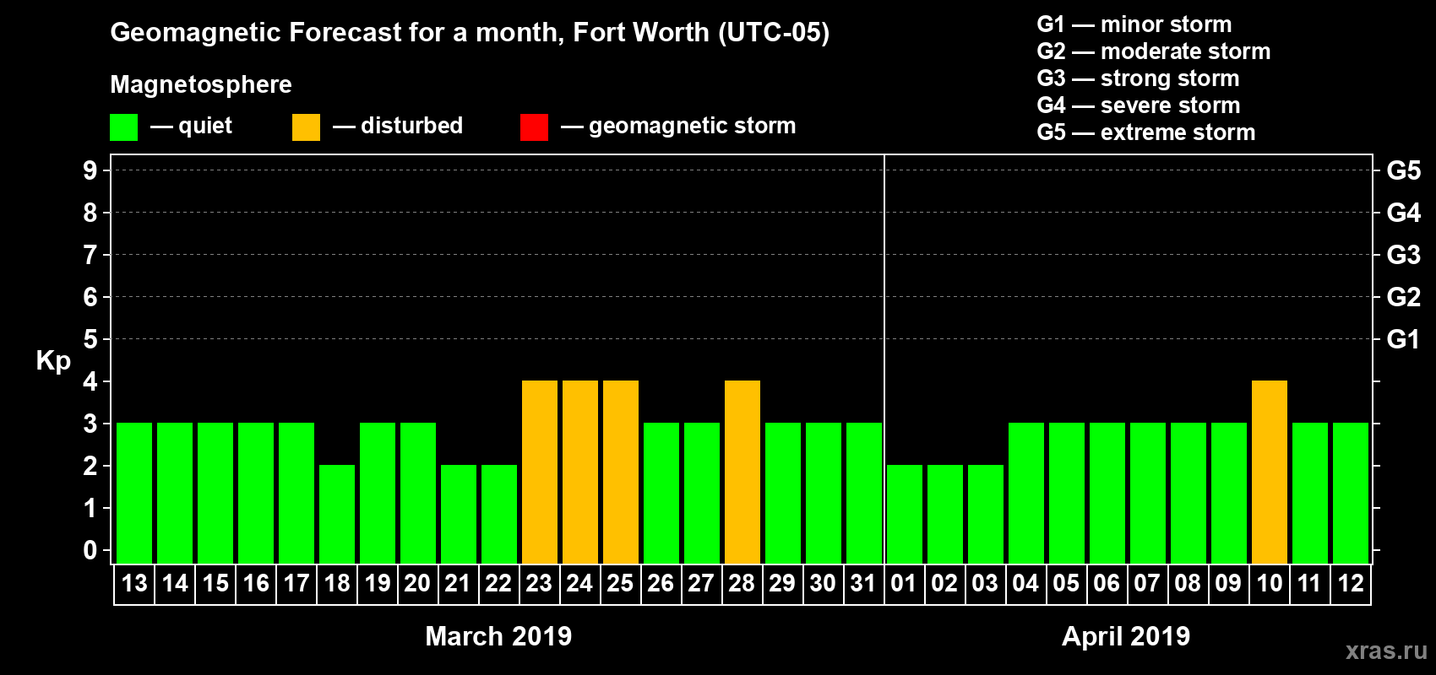Click the 'Magnetosphere' label
The width and height of the screenshot is (1436, 675).
[x=201, y=84]
